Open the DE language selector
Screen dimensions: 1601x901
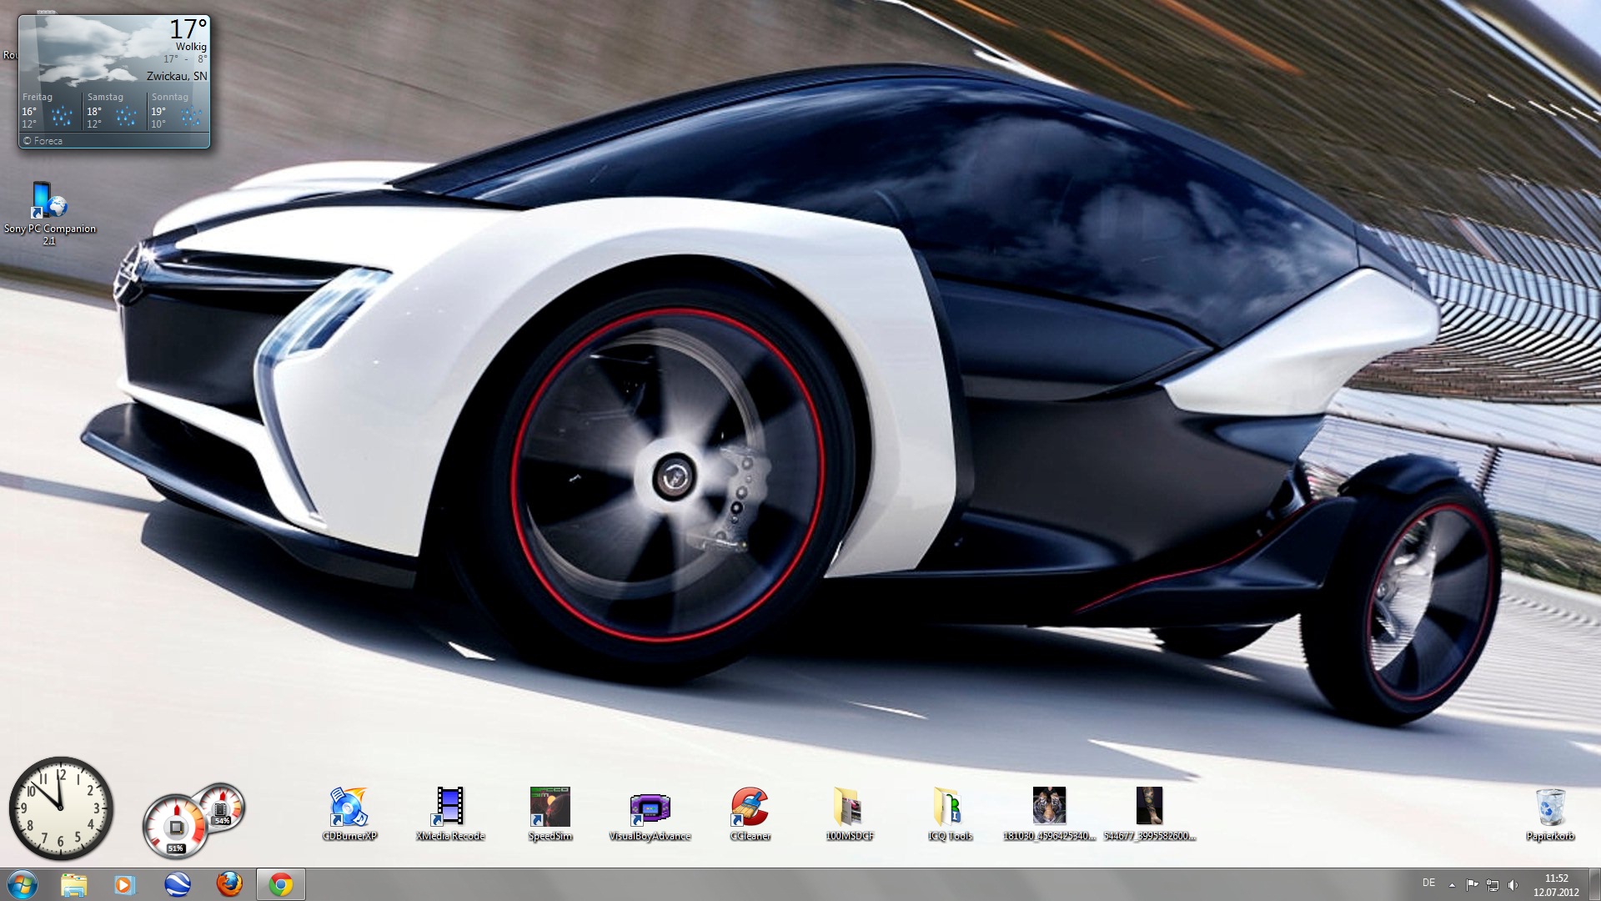click(1428, 883)
